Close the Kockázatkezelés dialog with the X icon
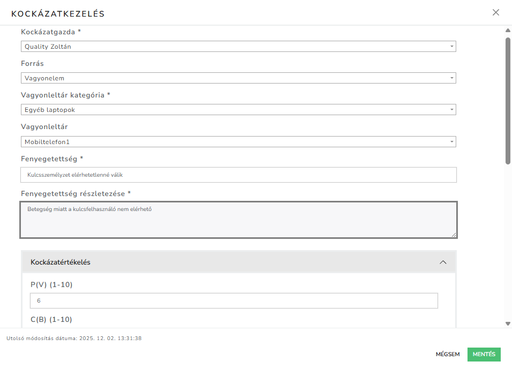Viewport: 512px width, 369px height. coord(495,12)
